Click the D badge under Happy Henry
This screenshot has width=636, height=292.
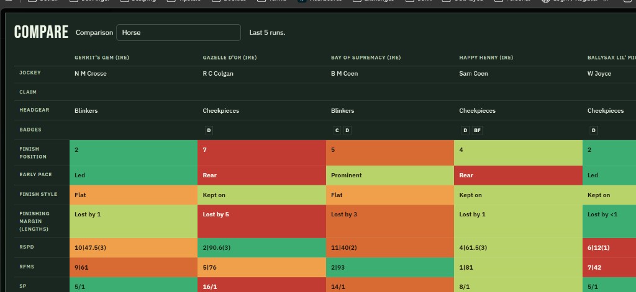pyautogui.click(x=465, y=130)
